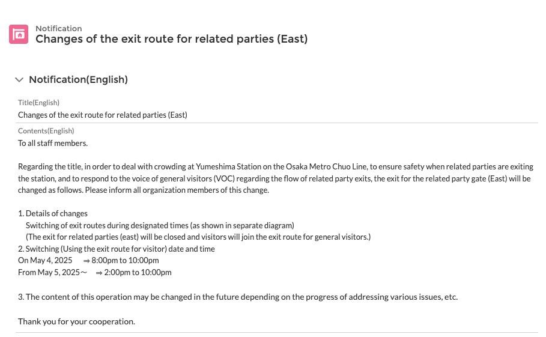Click item 3 about future operation changes
Screen dimensions: 546x337
tap(237, 297)
